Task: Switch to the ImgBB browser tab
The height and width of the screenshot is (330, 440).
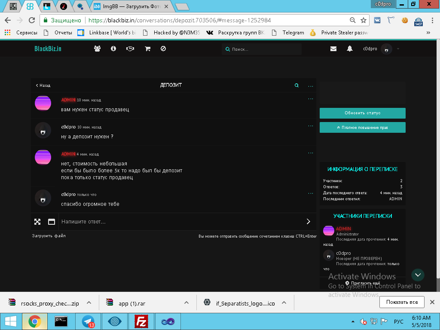Action: coord(131,6)
